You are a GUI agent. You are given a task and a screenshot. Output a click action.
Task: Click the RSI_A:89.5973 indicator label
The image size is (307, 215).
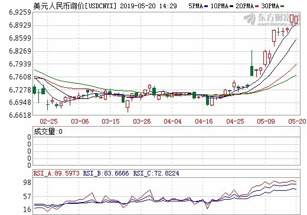56,173
